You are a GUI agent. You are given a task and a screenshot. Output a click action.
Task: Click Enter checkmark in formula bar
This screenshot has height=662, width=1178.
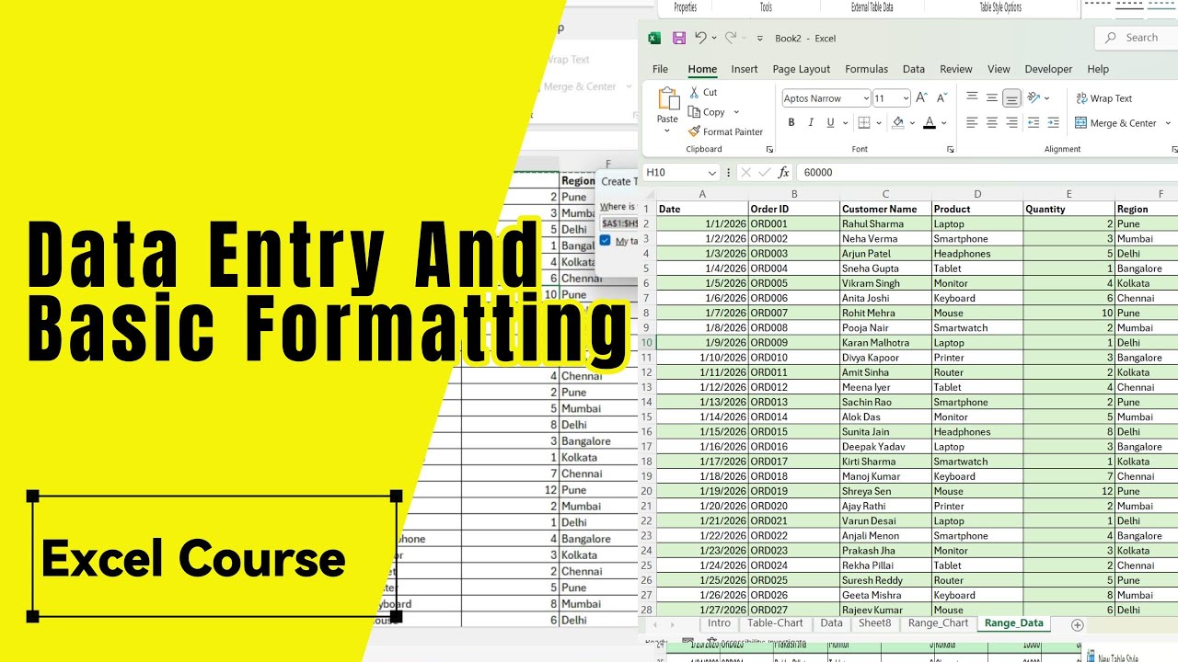[765, 172]
